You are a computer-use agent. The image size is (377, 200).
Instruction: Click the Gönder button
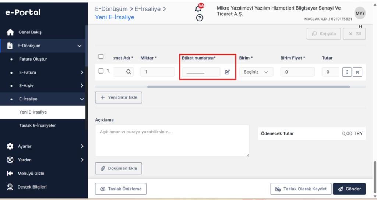[349, 189]
